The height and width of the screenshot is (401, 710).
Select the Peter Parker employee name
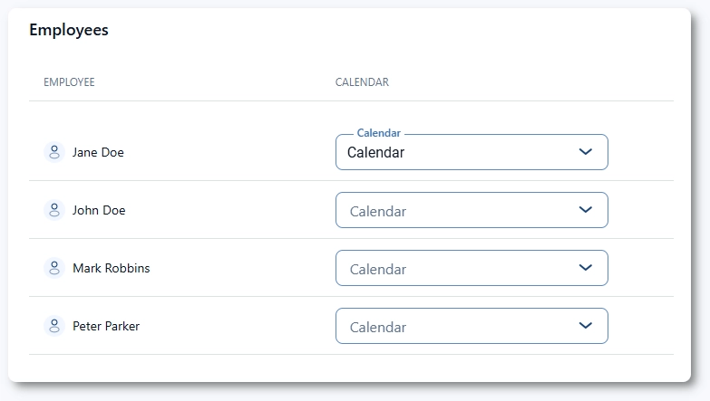[x=106, y=326]
